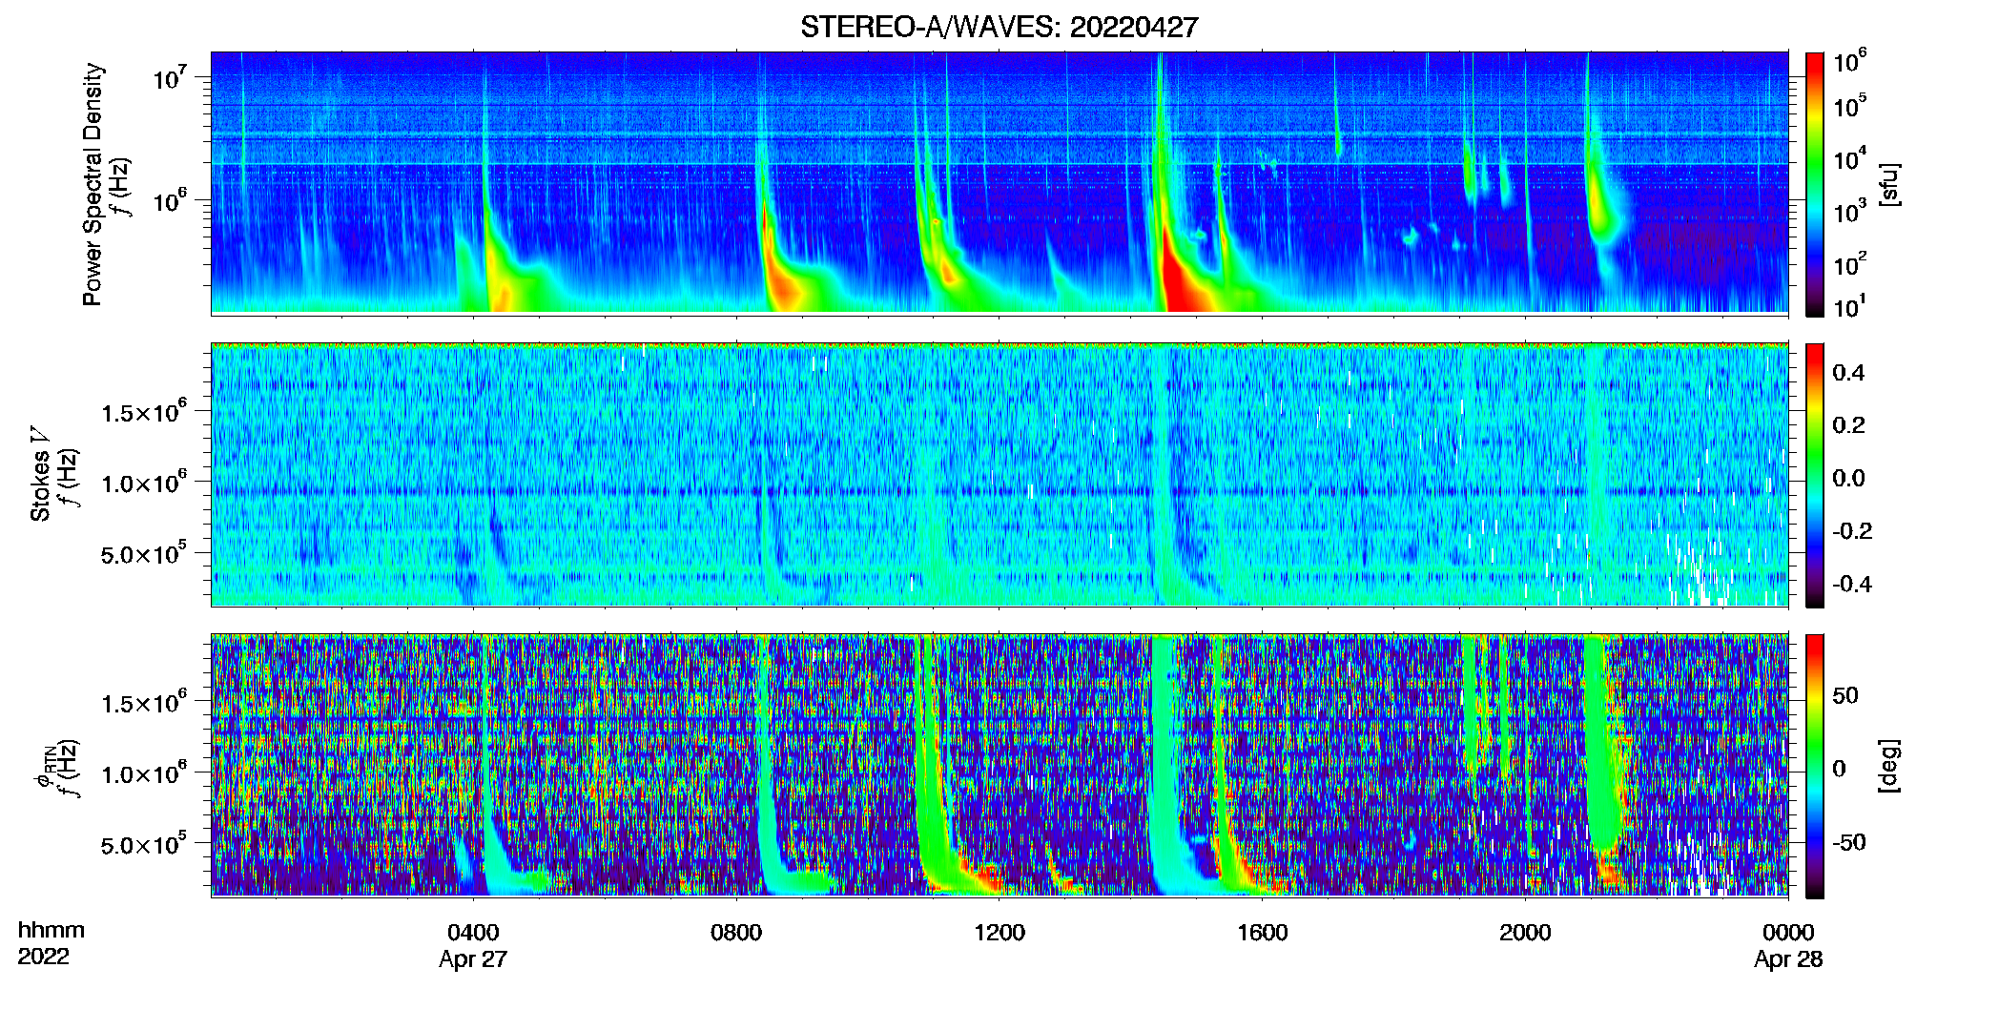This screenshot has height=1030, width=1999.
Task: Click the 0000 time tick label
Action: 1788,932
